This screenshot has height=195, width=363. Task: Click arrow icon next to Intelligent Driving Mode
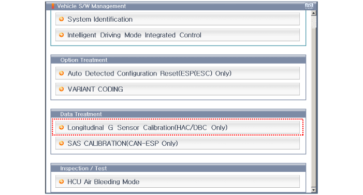click(61, 35)
